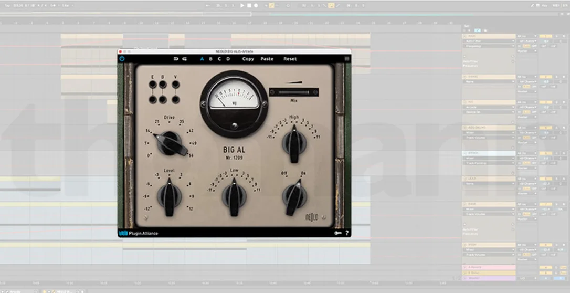570x293 pixels.
Task: Fold the KICK track in Ableton
Action: pyautogui.click(x=465, y=36)
